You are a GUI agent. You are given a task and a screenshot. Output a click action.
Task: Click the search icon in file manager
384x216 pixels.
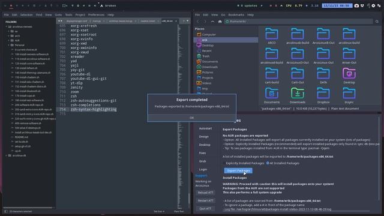tap(377, 22)
